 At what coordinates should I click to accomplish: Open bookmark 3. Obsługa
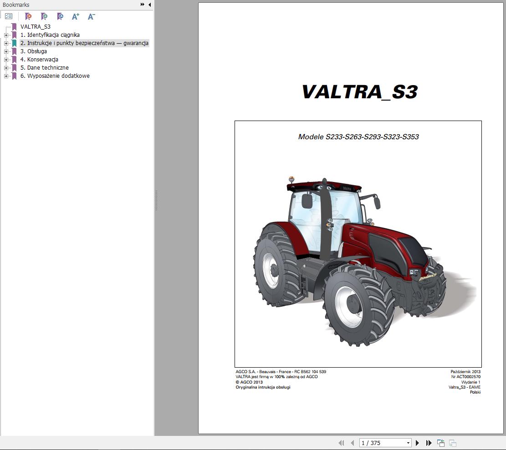coord(34,51)
